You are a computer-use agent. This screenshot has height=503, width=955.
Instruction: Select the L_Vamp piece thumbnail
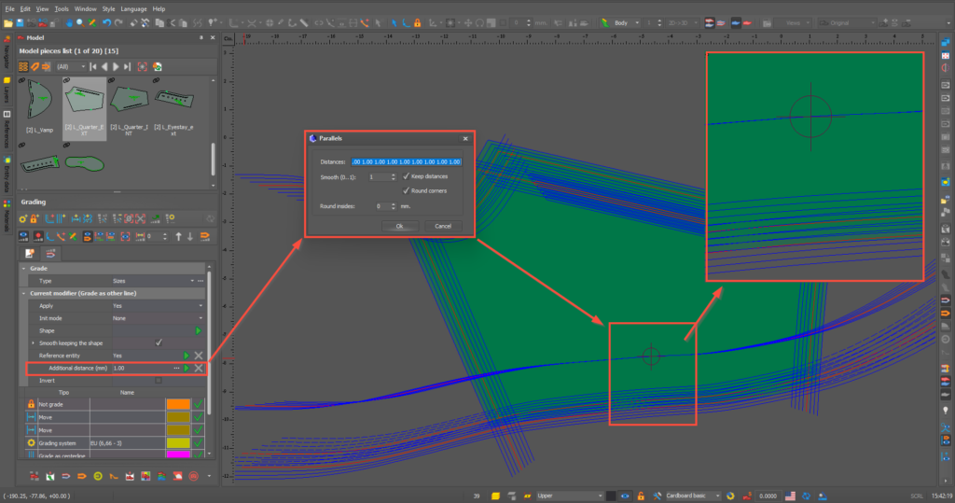click(40, 100)
